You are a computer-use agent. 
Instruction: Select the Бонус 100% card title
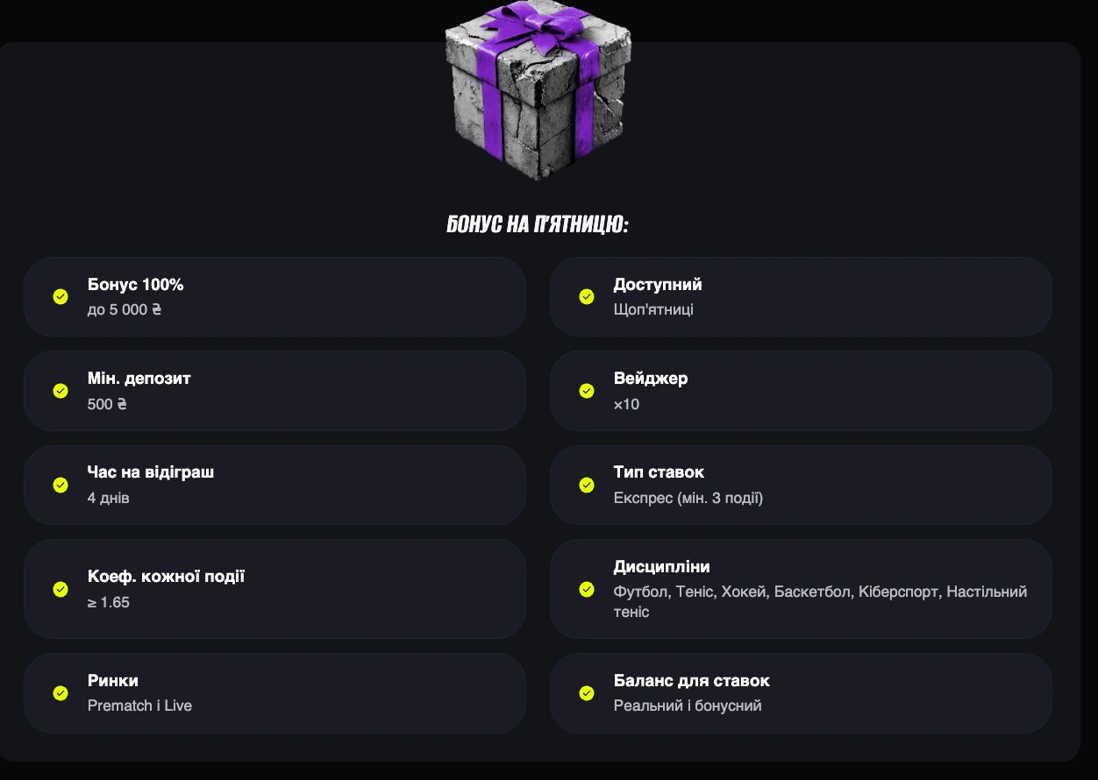[136, 285]
